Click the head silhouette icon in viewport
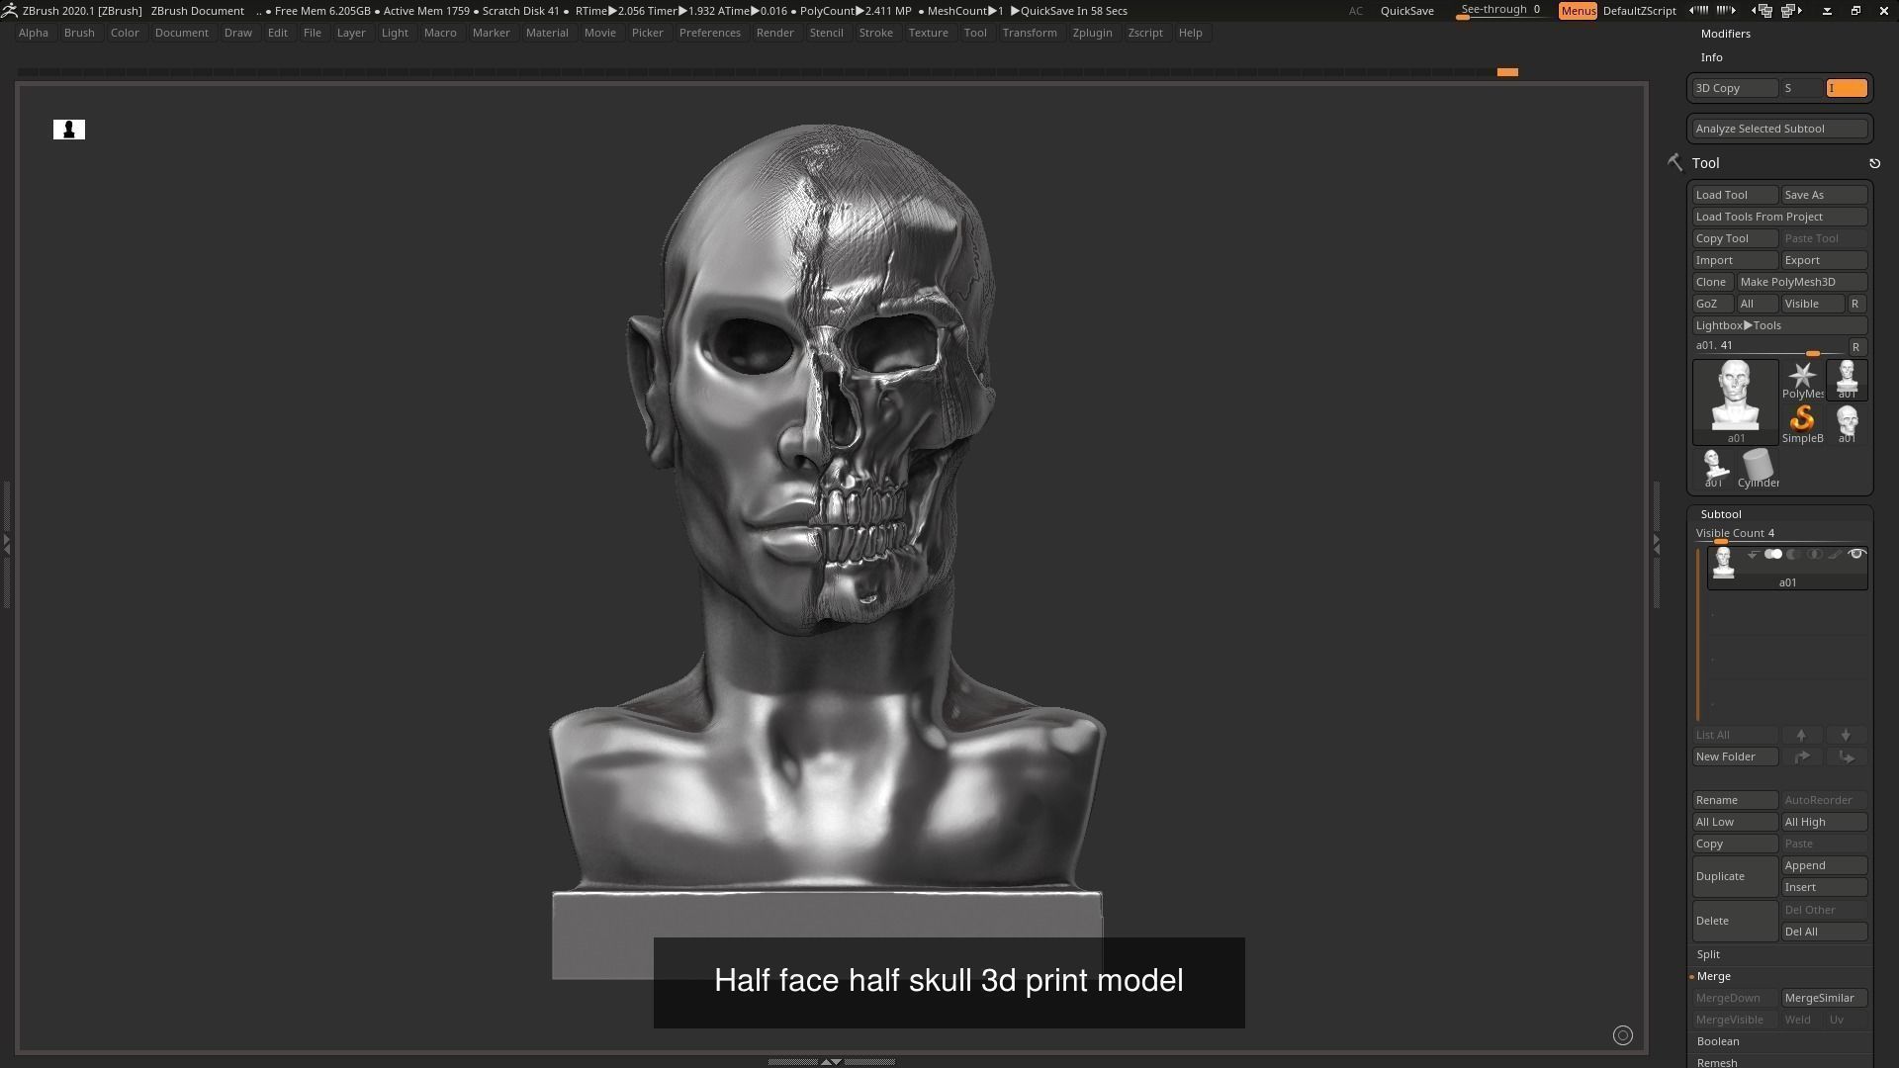Viewport: 1899px width, 1068px height. click(69, 130)
